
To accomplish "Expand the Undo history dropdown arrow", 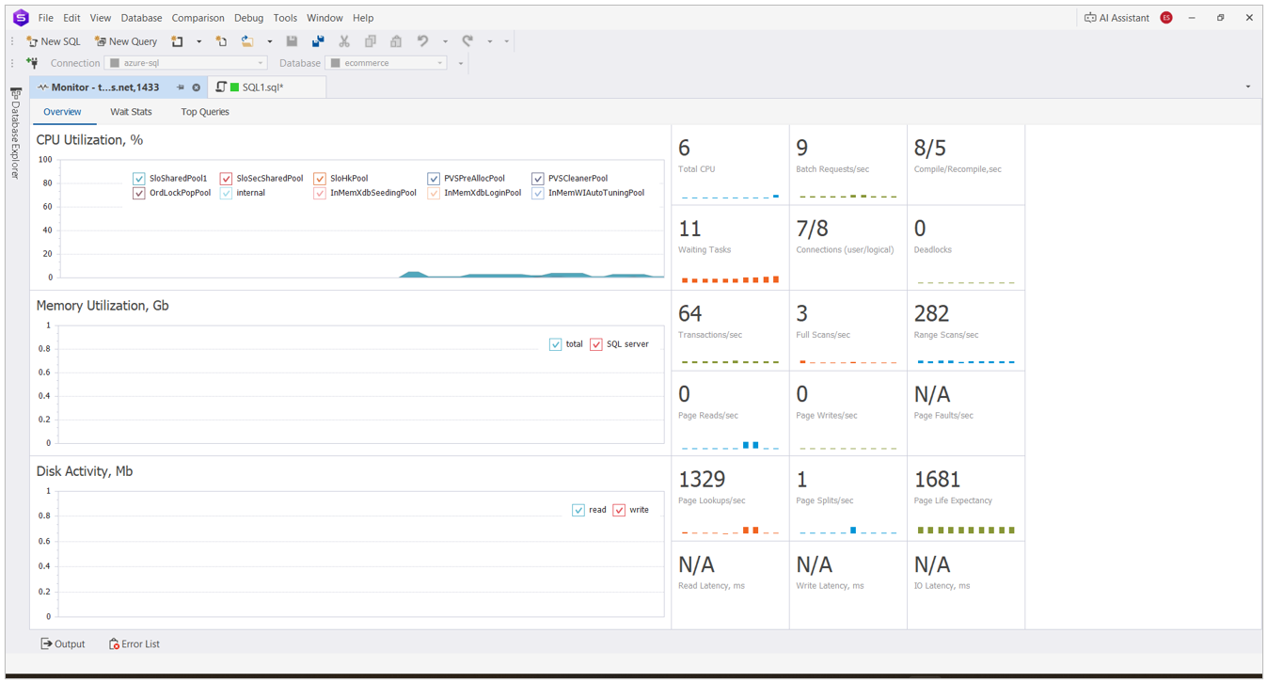I will coord(445,41).
